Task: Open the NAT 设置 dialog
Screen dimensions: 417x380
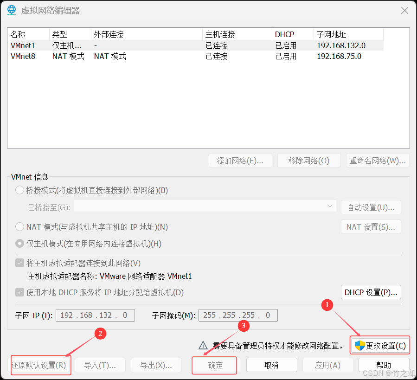Action: pyautogui.click(x=371, y=226)
